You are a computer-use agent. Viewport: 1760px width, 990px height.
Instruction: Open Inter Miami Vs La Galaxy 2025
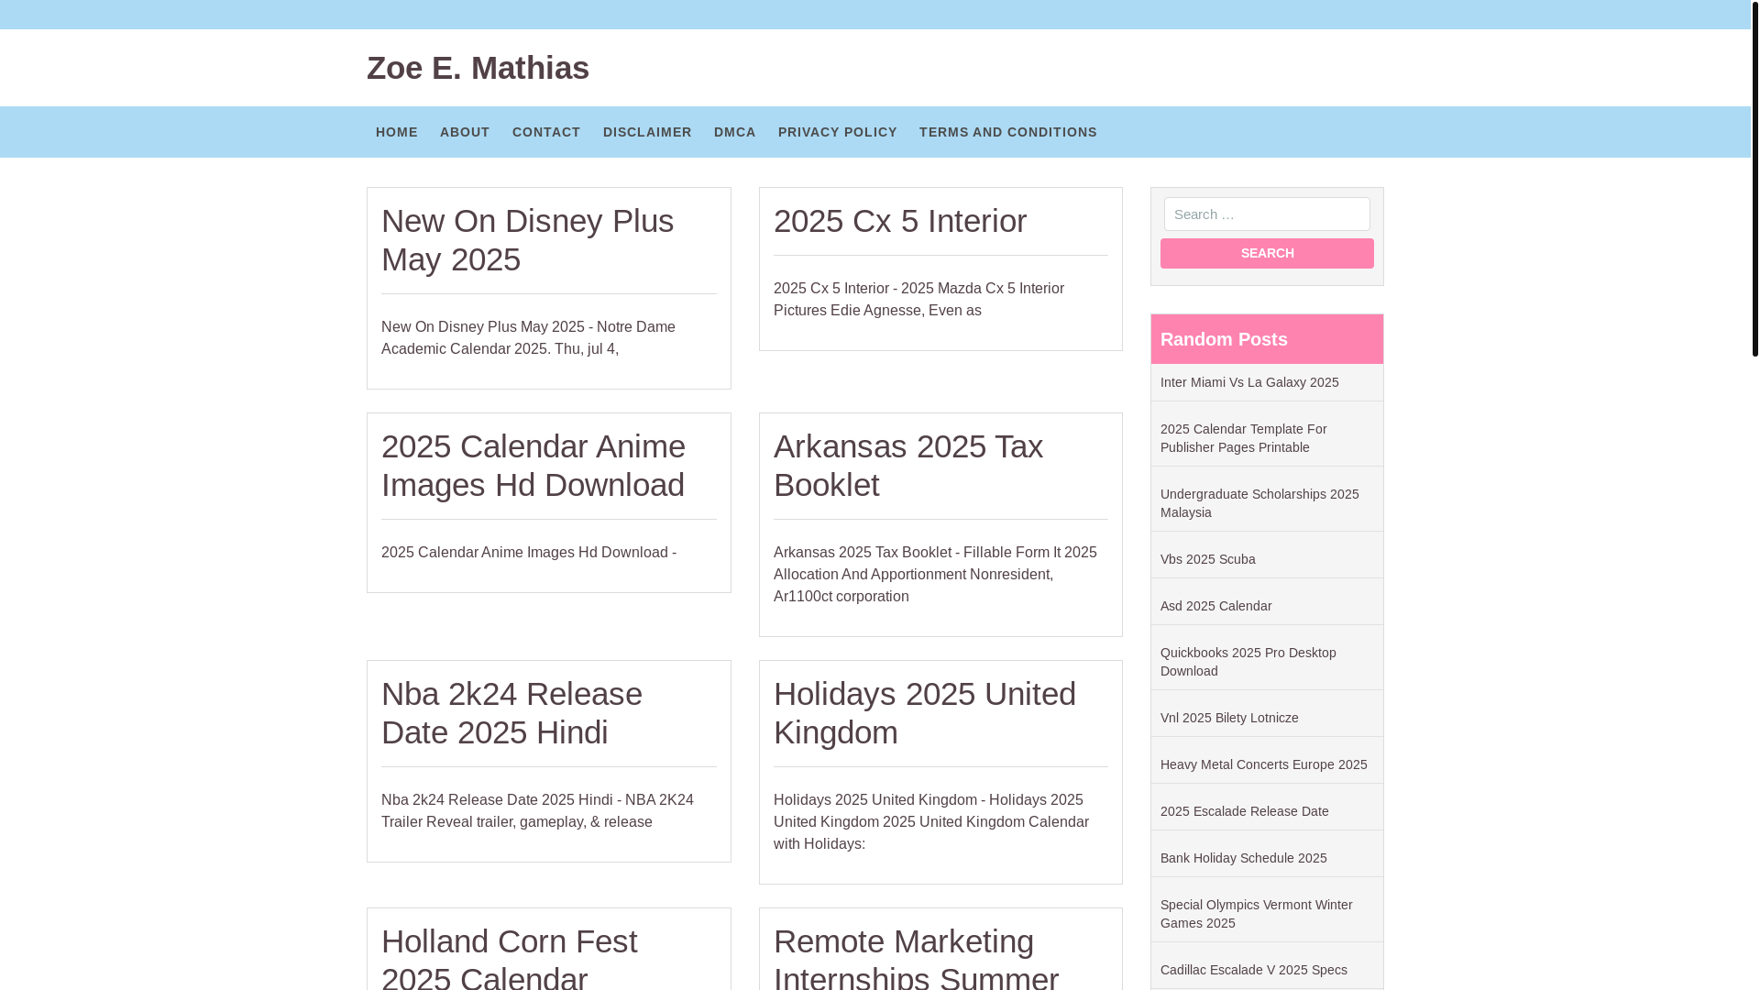coord(1249,382)
